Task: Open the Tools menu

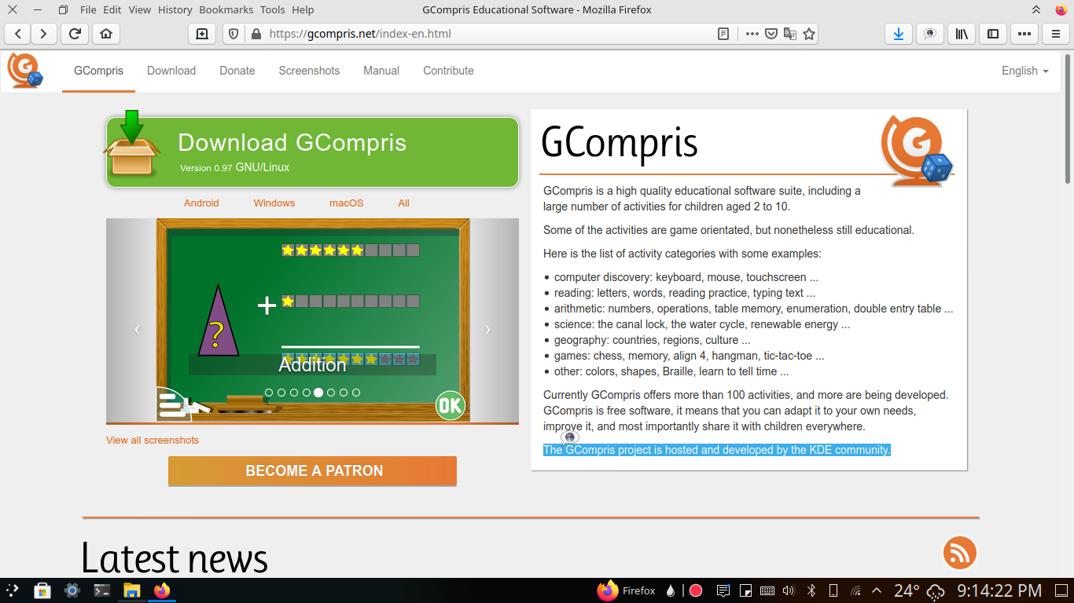Action: tap(272, 10)
